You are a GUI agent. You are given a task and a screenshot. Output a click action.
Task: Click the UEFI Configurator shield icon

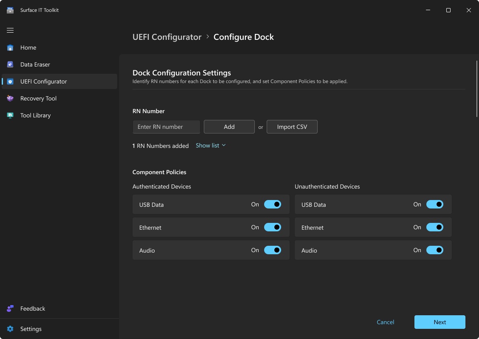tap(10, 81)
